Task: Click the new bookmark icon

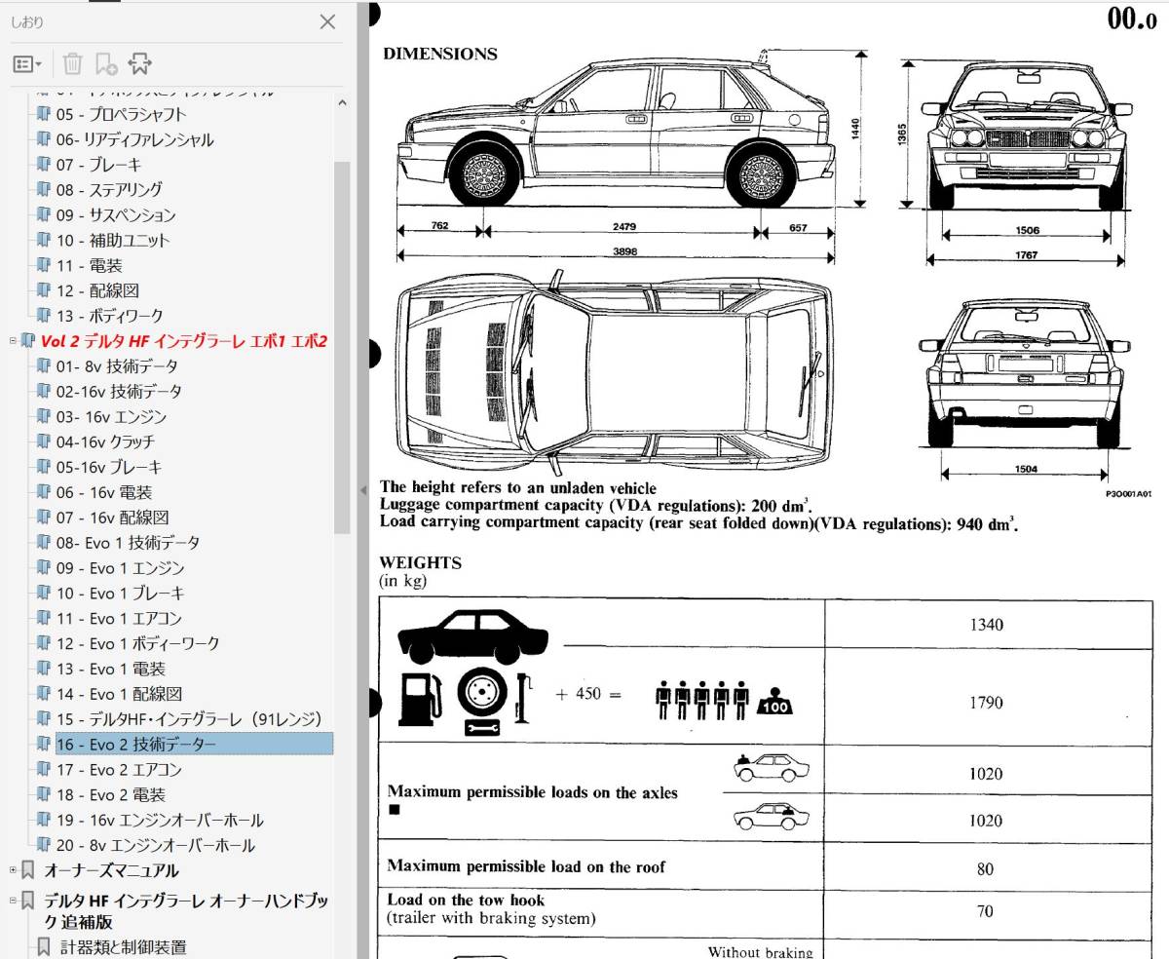Action: pyautogui.click(x=105, y=64)
